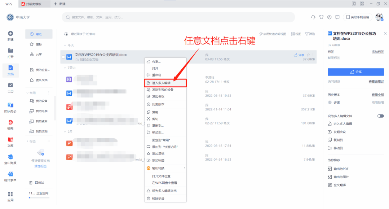Collapse the 今天 group
The width and height of the screenshot is (389, 209).
(x=65, y=45)
